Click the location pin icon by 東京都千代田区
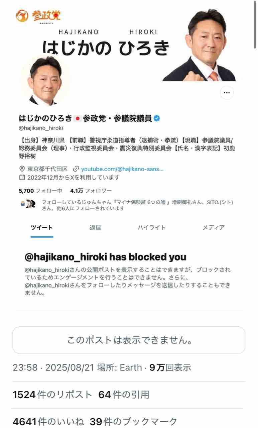Image resolution: width=258 pixels, height=428 pixels. (x=22, y=169)
